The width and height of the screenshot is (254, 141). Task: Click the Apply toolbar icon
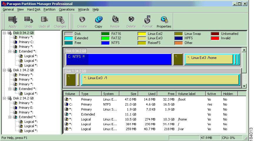pyautogui.click(x=13, y=20)
